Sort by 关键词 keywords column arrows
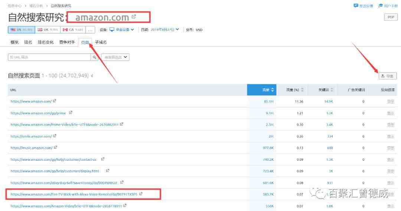 [332, 90]
